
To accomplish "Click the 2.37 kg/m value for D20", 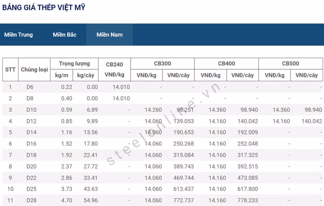I will click(67, 166).
